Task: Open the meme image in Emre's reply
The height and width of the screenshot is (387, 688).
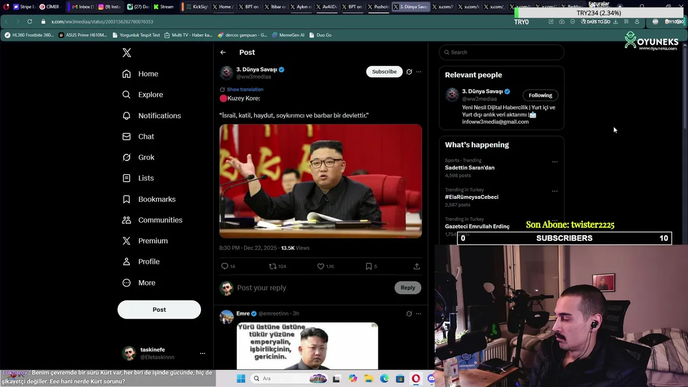Action: [x=307, y=346]
